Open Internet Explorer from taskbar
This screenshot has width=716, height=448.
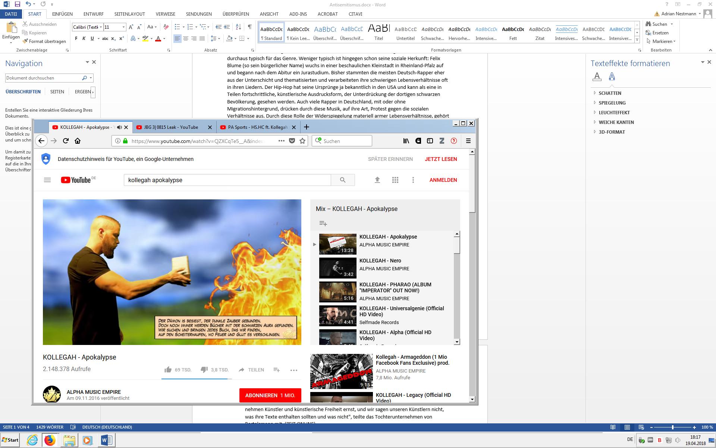(32, 440)
